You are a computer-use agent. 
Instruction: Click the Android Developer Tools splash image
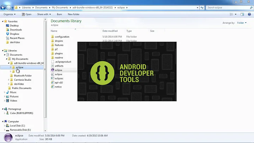[127, 71]
